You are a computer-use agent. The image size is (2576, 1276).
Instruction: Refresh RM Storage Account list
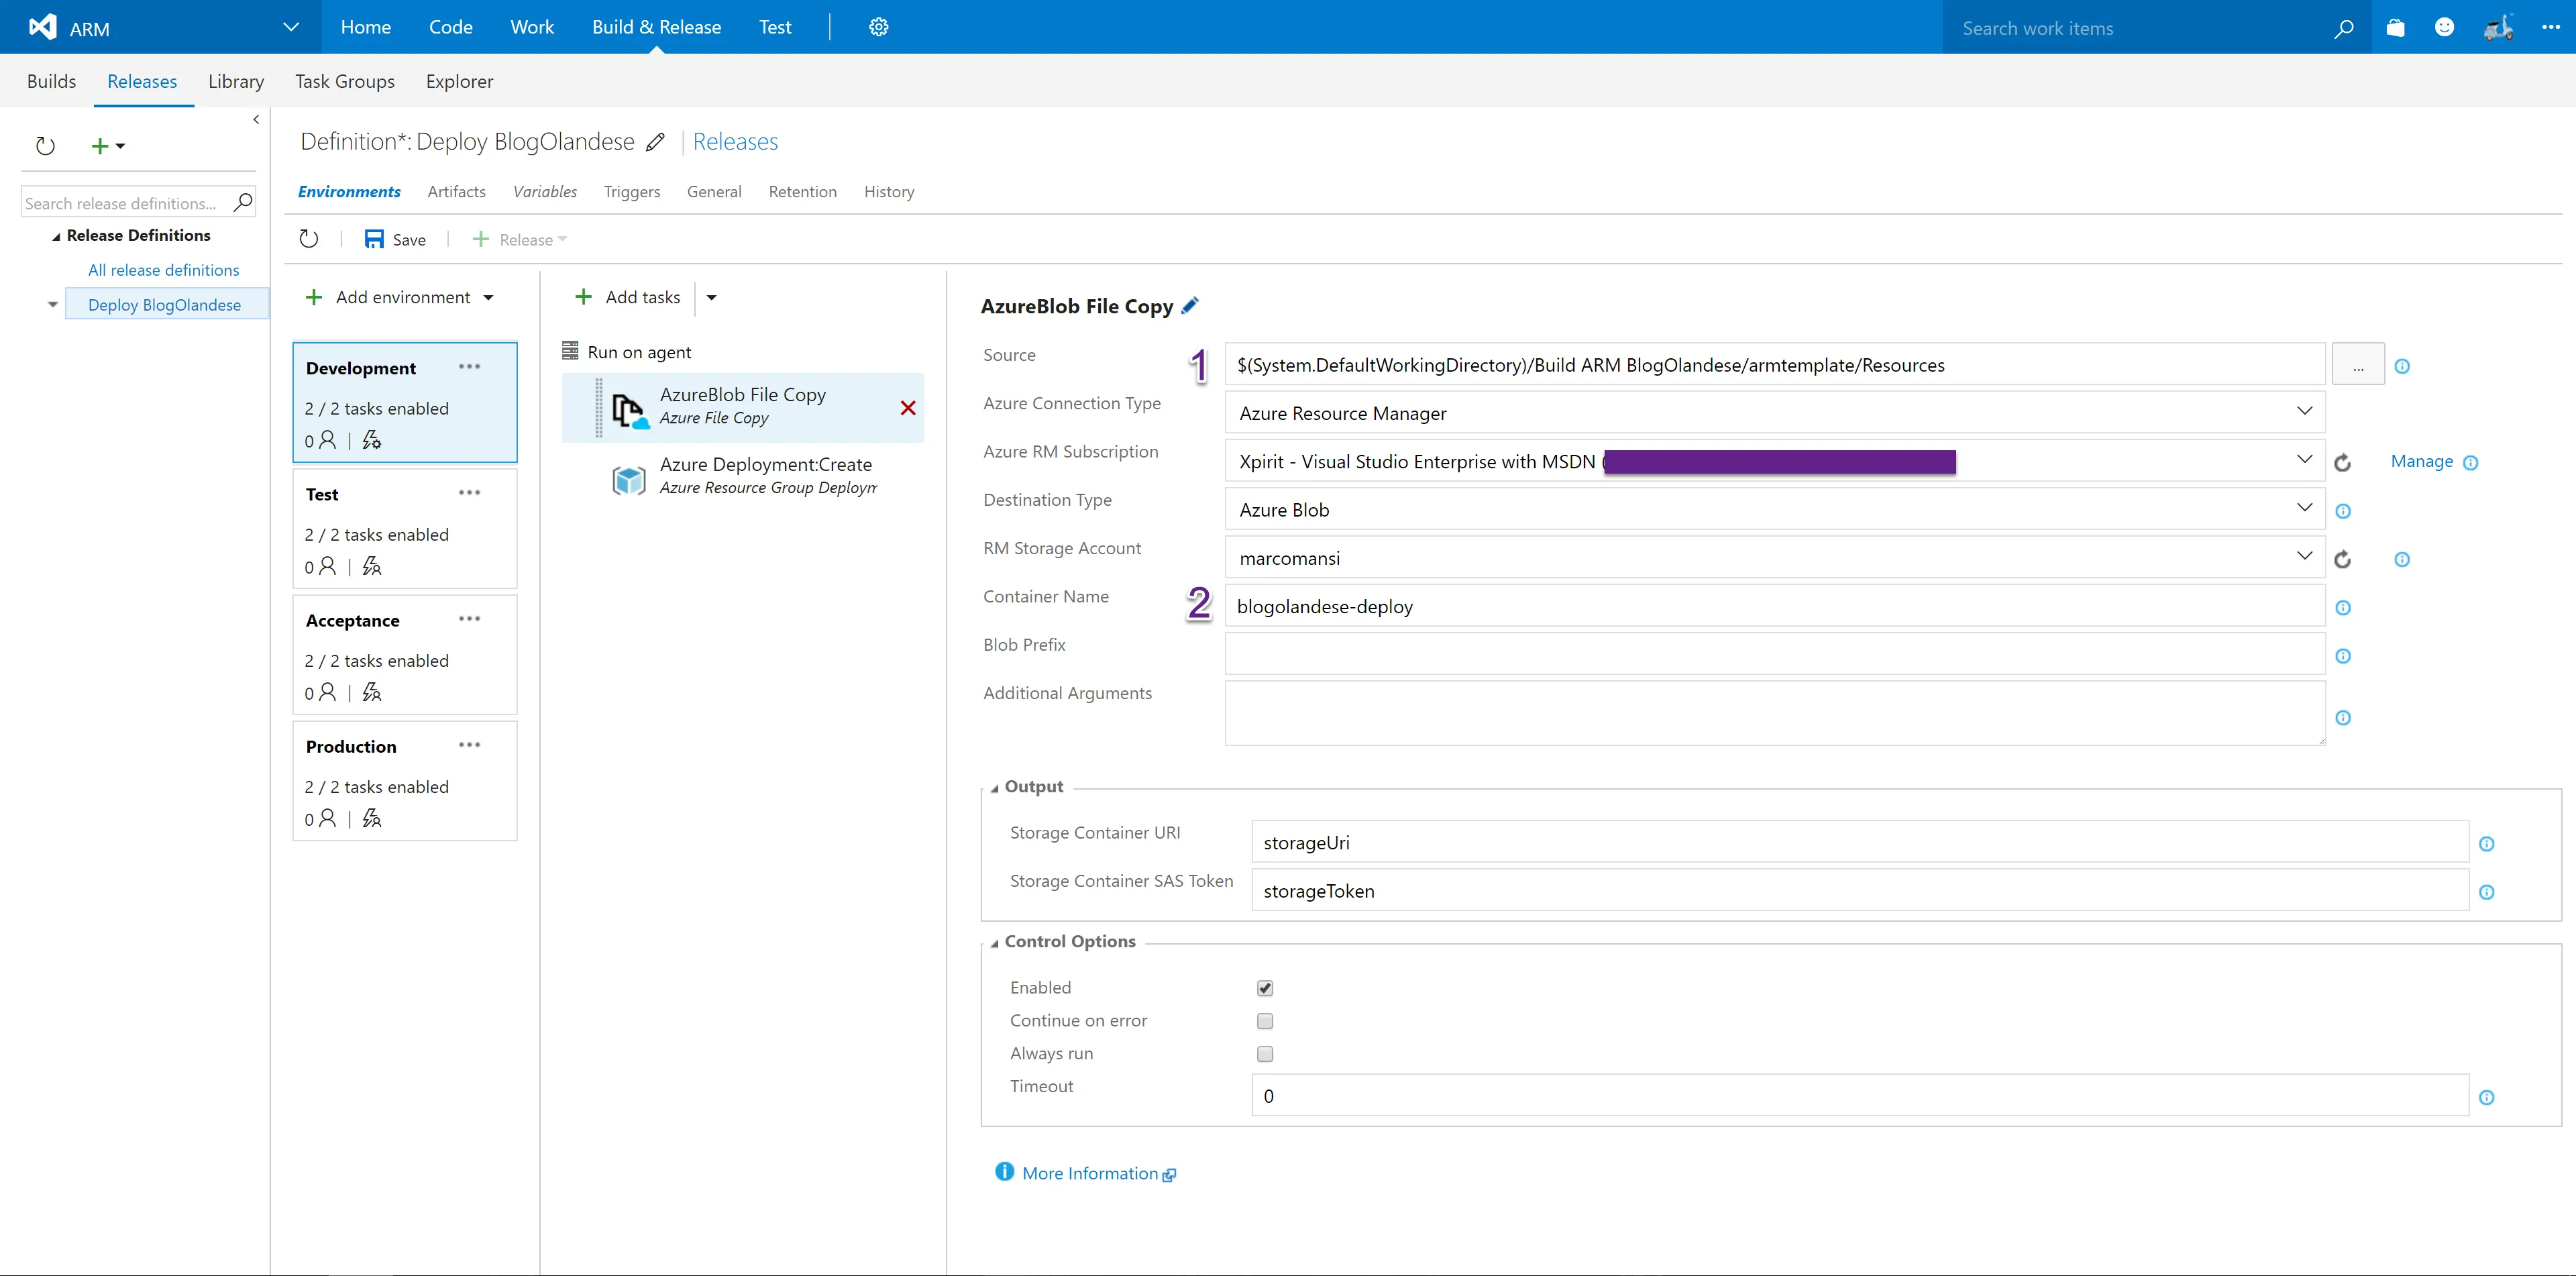tap(2342, 560)
